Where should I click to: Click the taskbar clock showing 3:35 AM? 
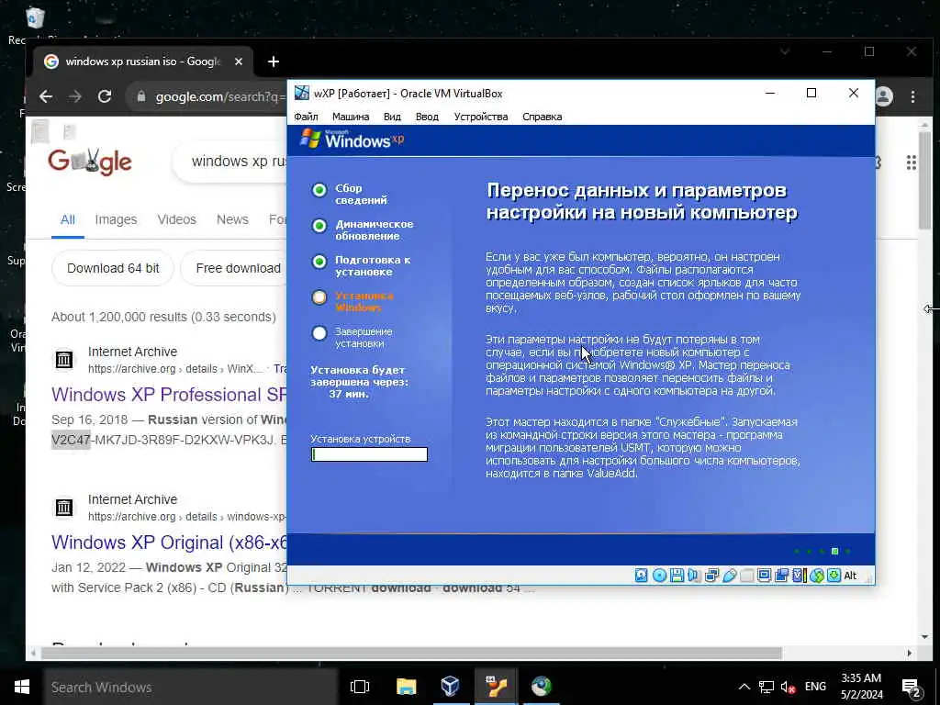coord(861,687)
